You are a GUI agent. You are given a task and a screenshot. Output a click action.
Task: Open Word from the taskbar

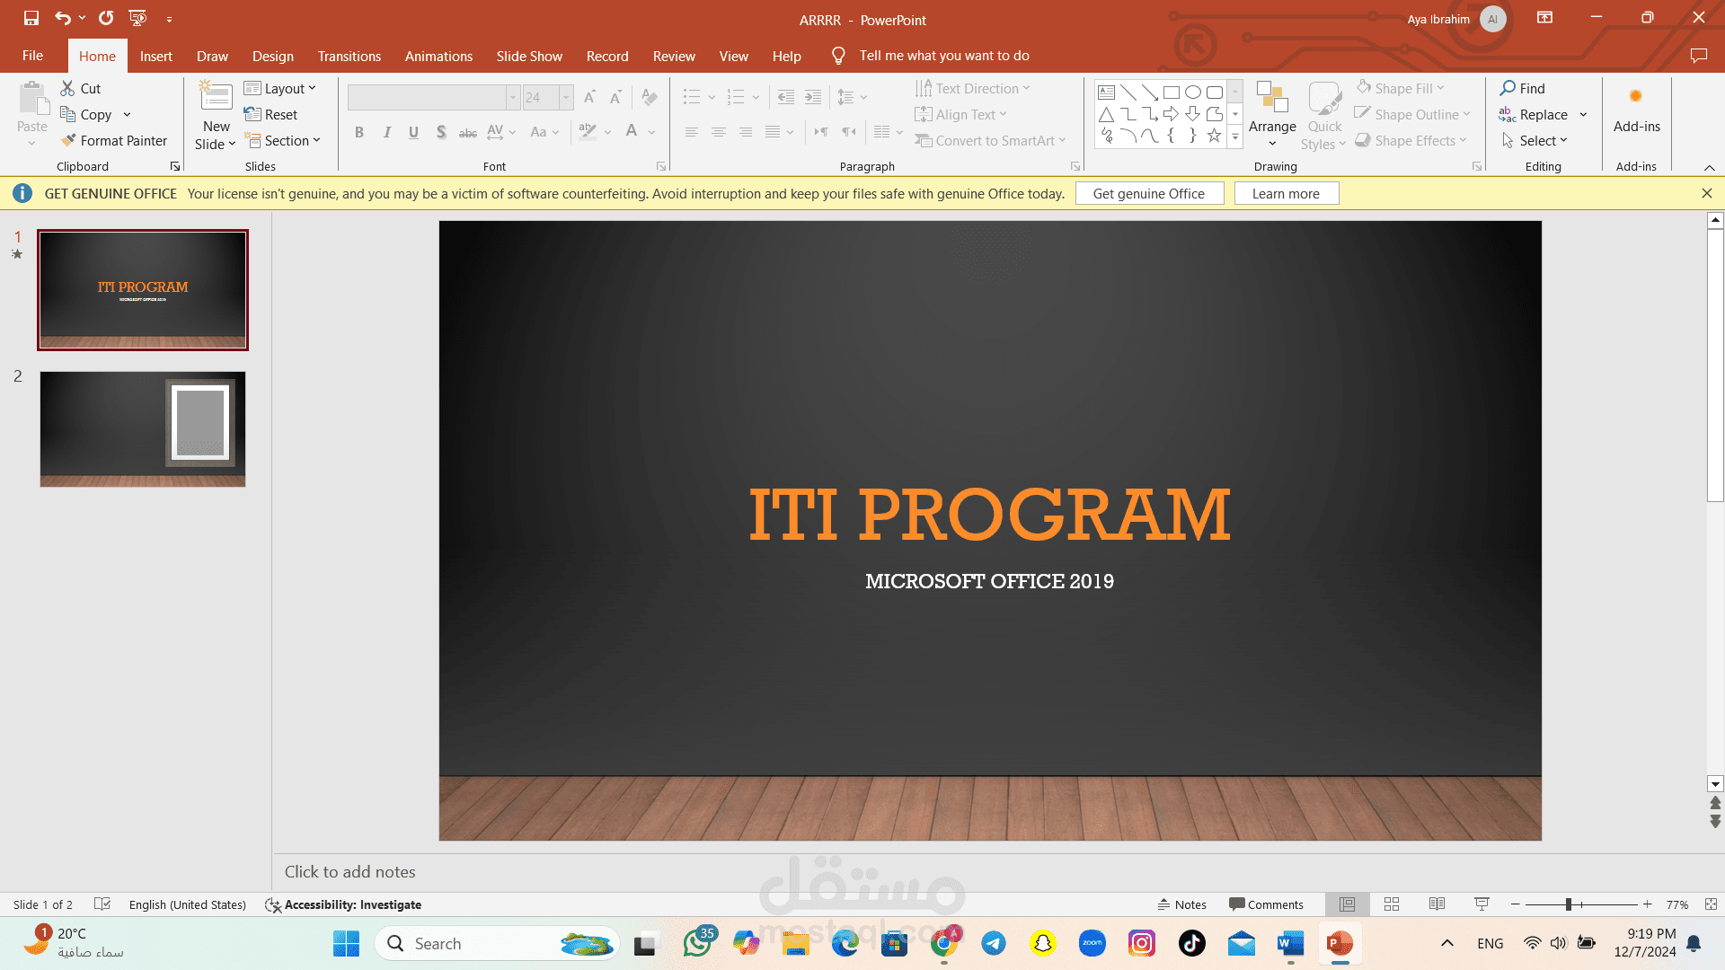pos(1290,943)
